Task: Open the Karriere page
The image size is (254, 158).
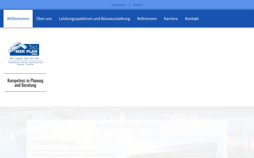Action: tap(171, 19)
